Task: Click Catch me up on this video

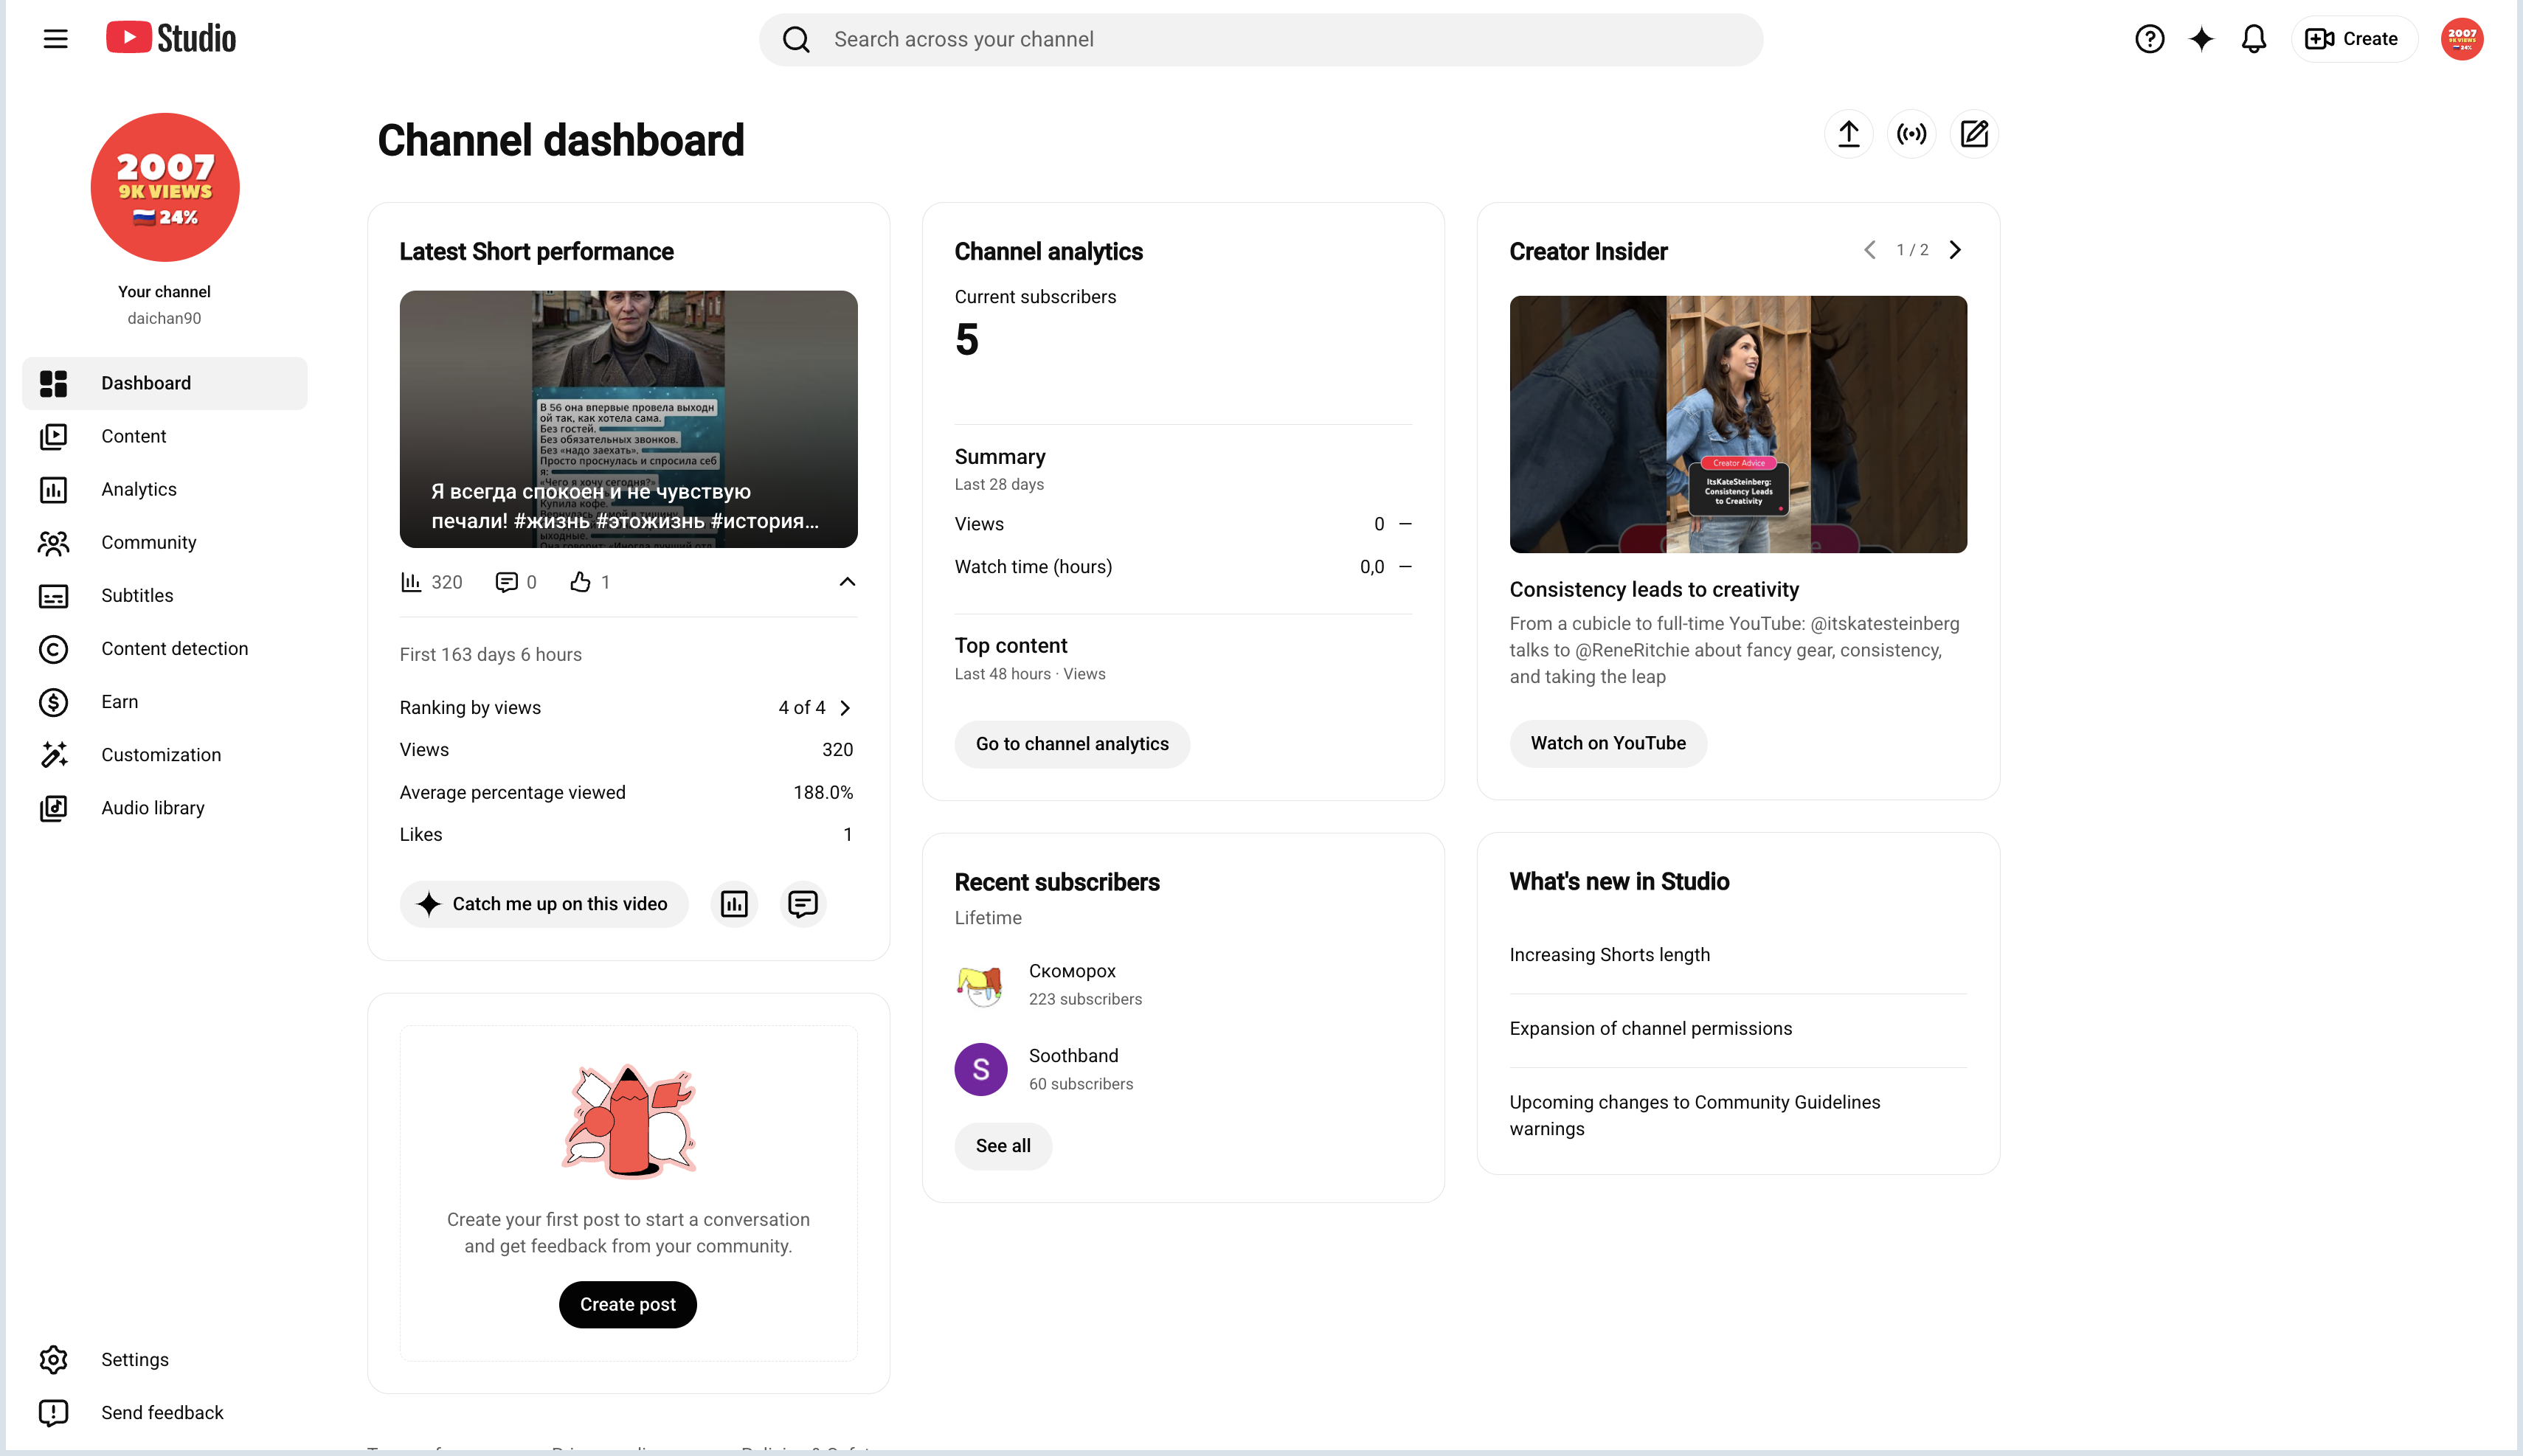Action: (x=544, y=904)
